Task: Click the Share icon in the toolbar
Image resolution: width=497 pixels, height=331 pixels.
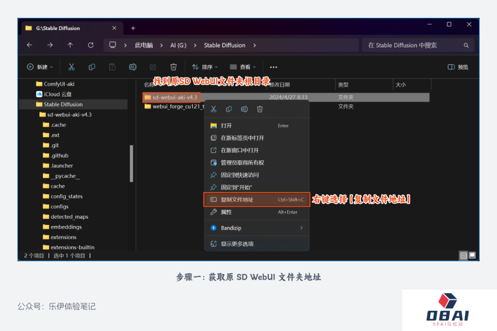Action: point(153,67)
